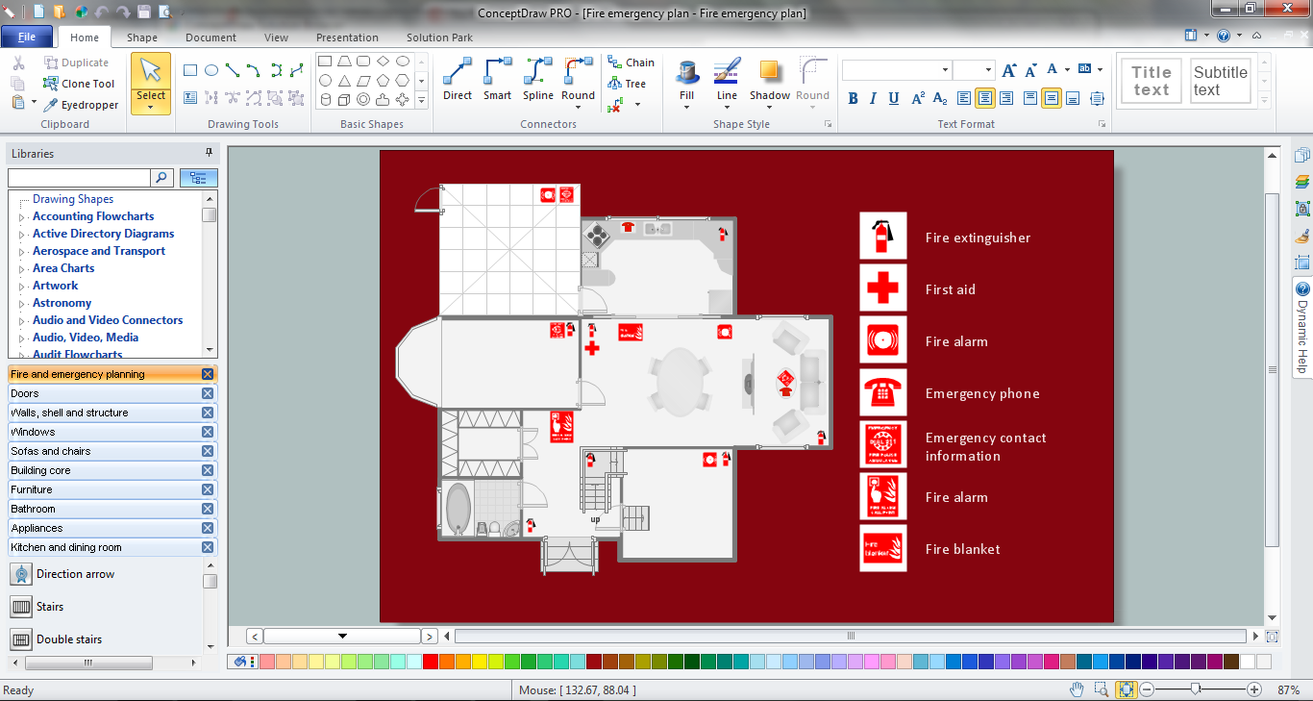Screen dimensions: 1313x701
Task: Expand the Basic Shapes gallery
Action: point(421,100)
